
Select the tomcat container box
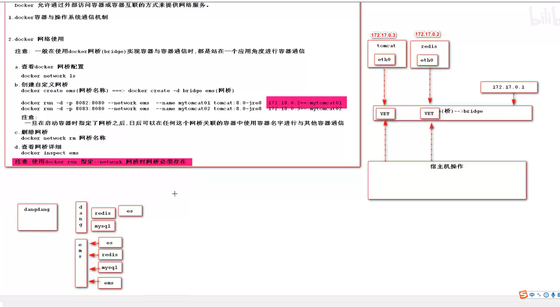pos(387,53)
